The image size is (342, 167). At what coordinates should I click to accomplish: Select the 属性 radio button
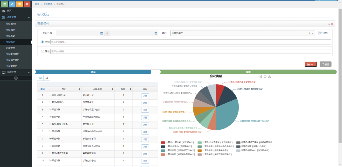pyautogui.click(x=42, y=51)
